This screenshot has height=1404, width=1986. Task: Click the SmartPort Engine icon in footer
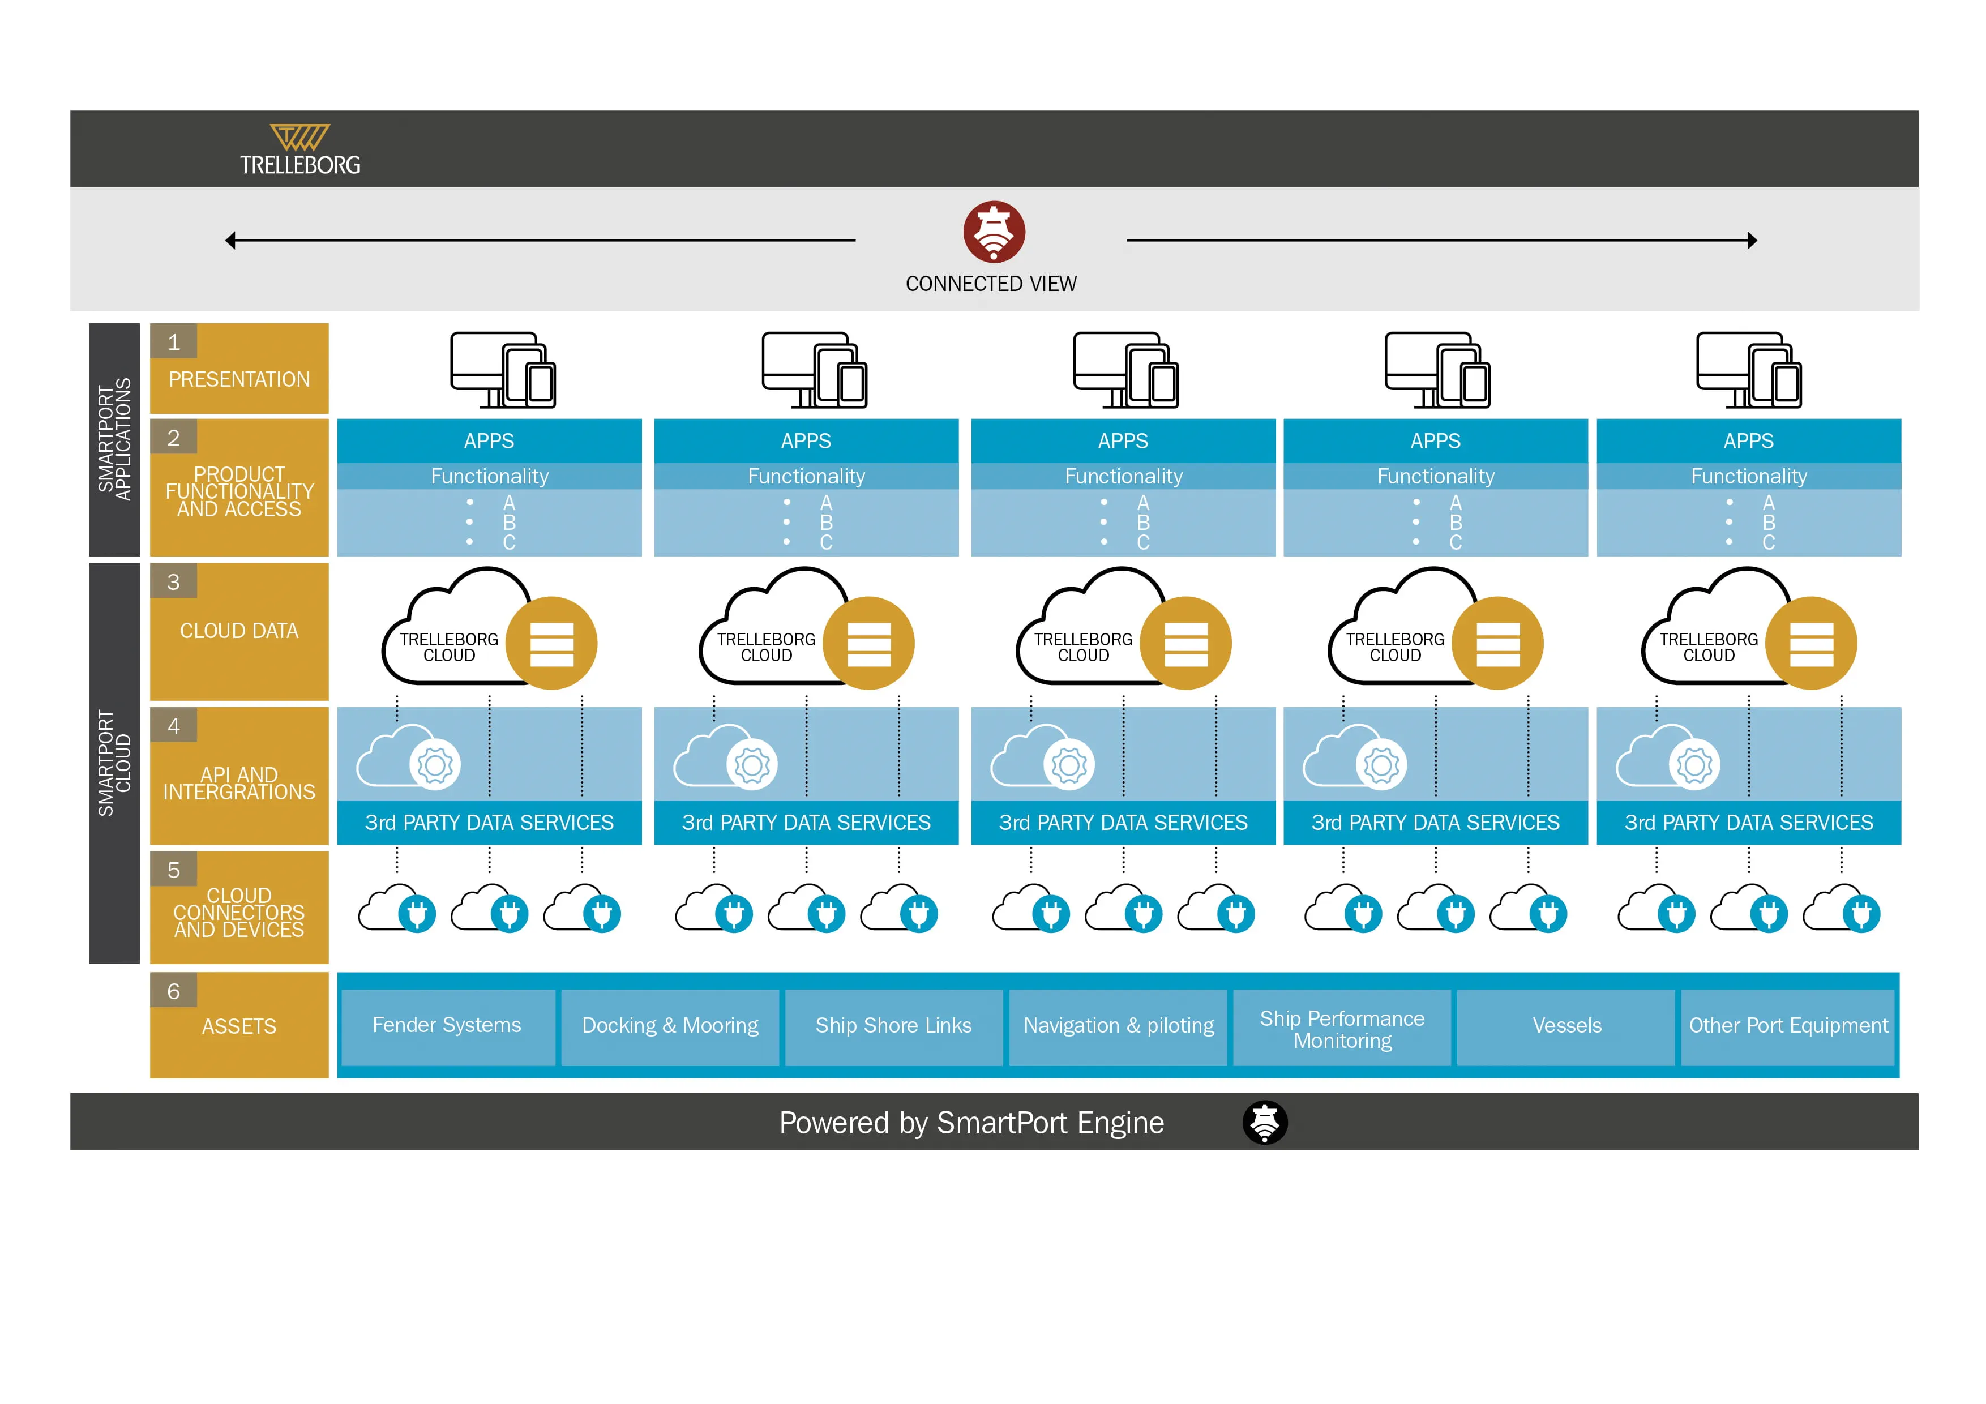coord(1265,1122)
